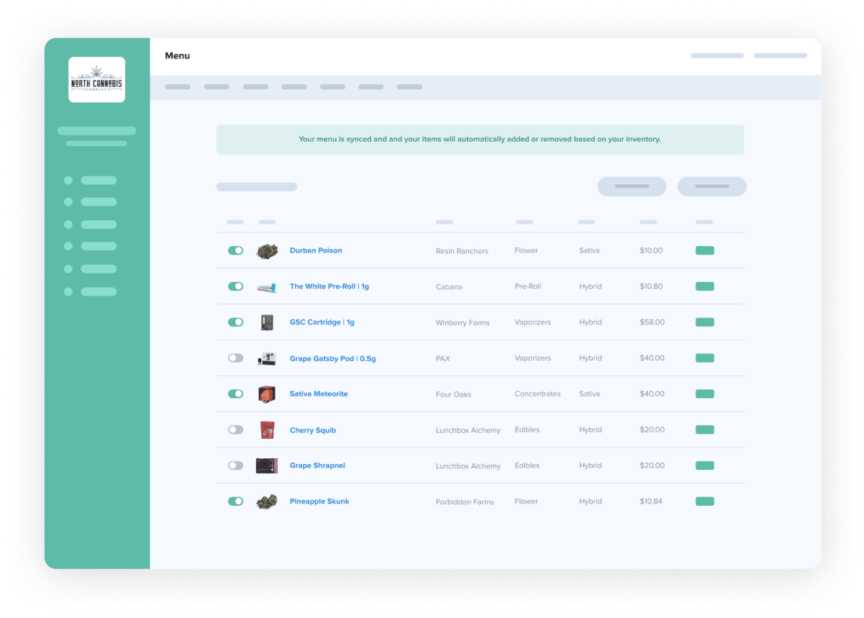Open the Sativa Meteorite concentrate image
Image resolution: width=864 pixels, height=618 pixels.
tap(267, 394)
